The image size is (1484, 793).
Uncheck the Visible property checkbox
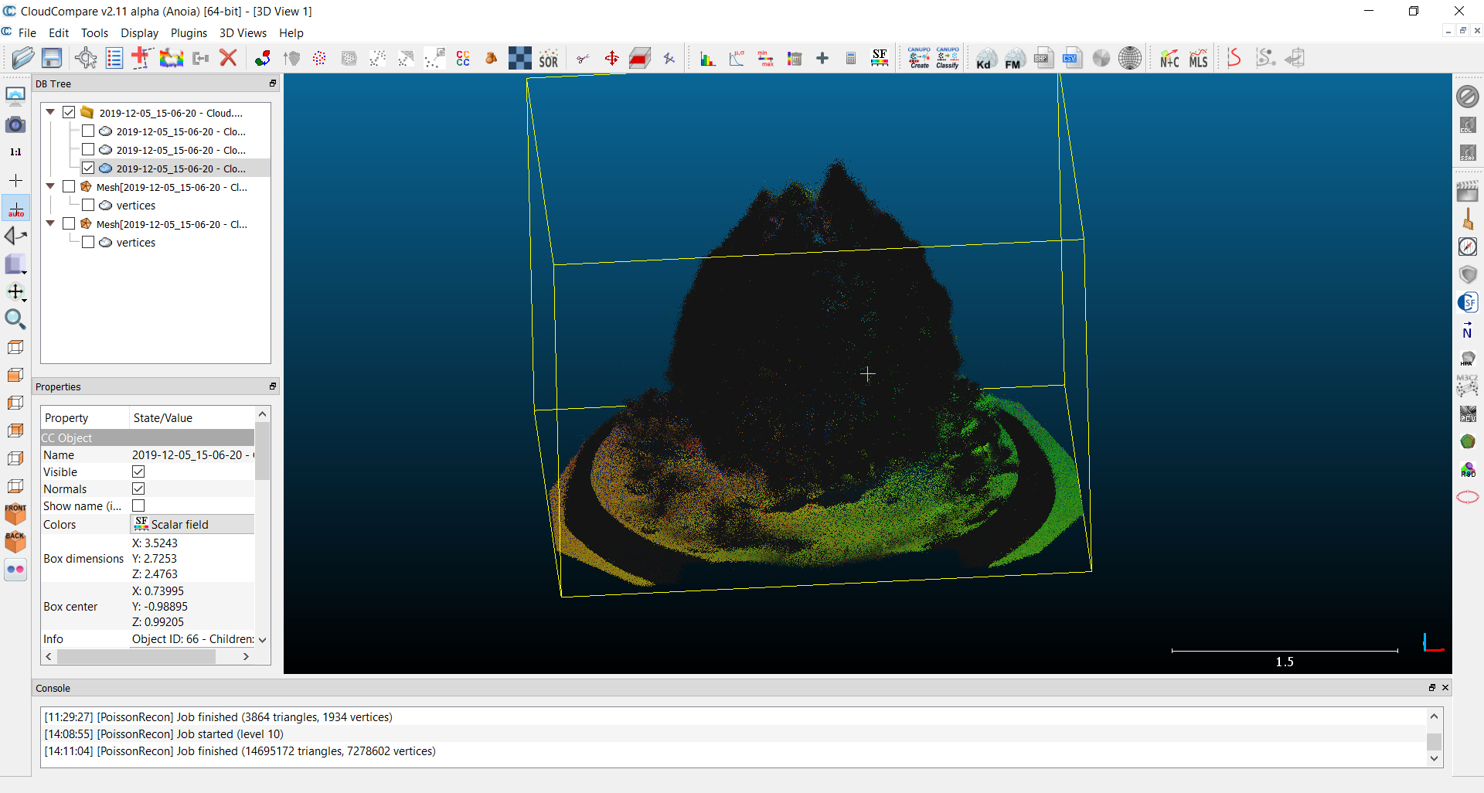(138, 471)
